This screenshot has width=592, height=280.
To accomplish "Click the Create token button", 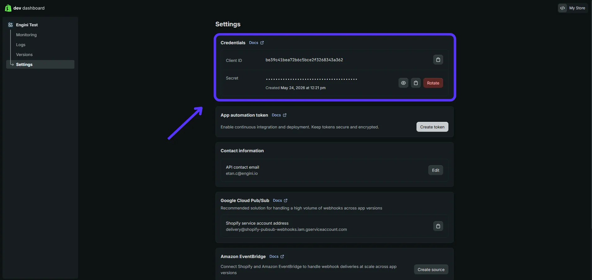I will tap(432, 127).
